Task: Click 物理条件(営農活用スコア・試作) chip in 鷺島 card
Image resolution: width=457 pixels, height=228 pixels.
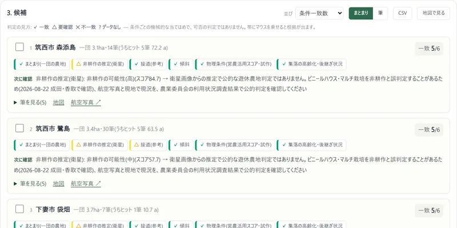Action: [235, 145]
